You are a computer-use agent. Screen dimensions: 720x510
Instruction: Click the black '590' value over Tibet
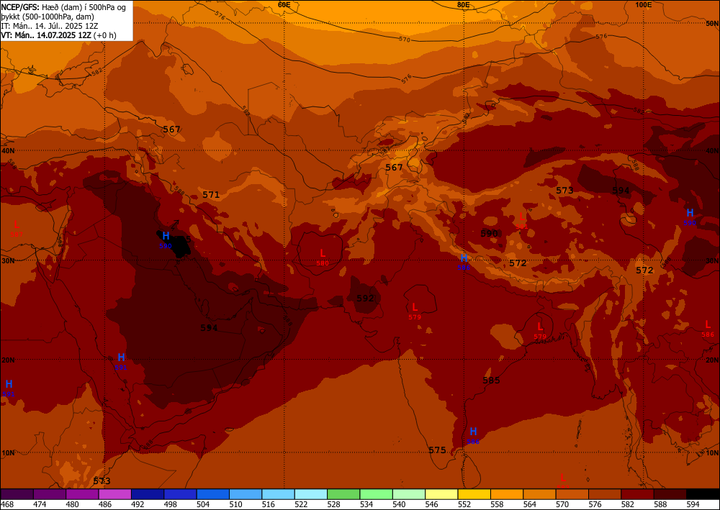[x=490, y=233]
